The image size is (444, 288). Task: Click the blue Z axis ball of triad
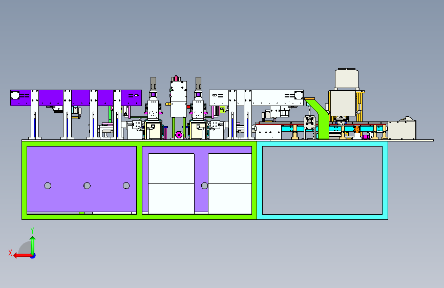(33, 256)
